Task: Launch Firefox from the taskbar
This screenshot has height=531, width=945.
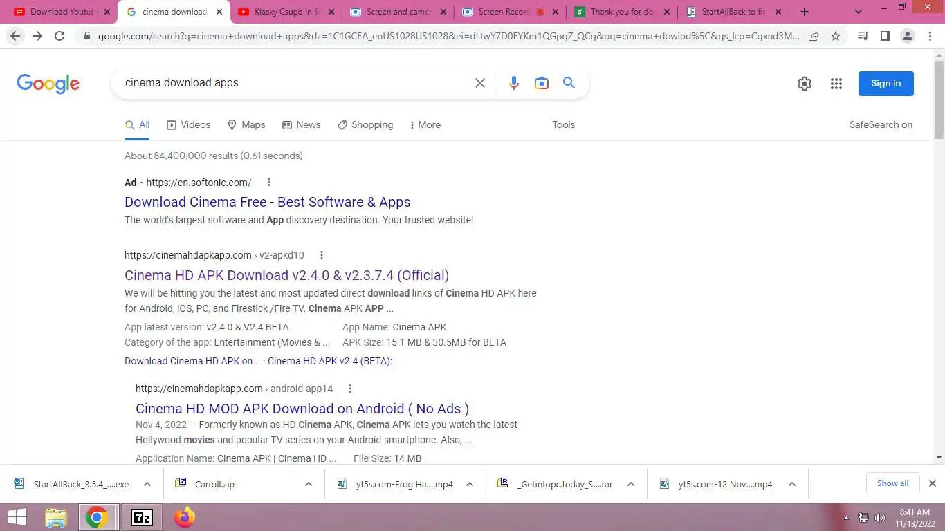Action: pyautogui.click(x=185, y=517)
